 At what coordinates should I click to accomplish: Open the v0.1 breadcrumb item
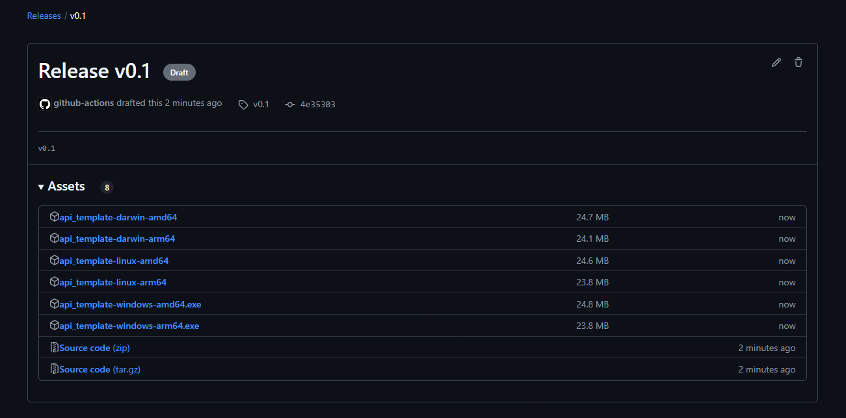point(78,15)
